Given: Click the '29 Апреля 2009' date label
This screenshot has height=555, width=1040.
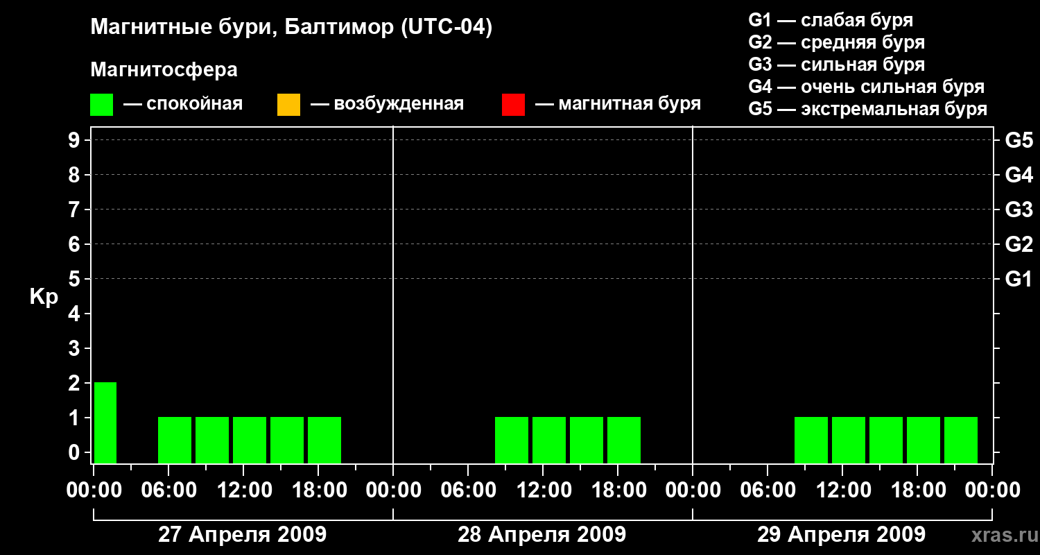Looking at the screenshot, I should pos(842,534).
